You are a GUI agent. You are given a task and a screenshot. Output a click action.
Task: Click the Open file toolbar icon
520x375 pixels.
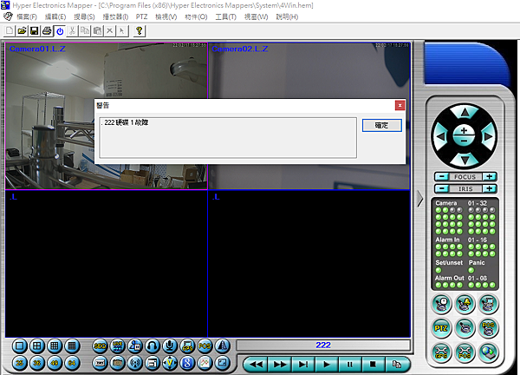pyautogui.click(x=22, y=31)
